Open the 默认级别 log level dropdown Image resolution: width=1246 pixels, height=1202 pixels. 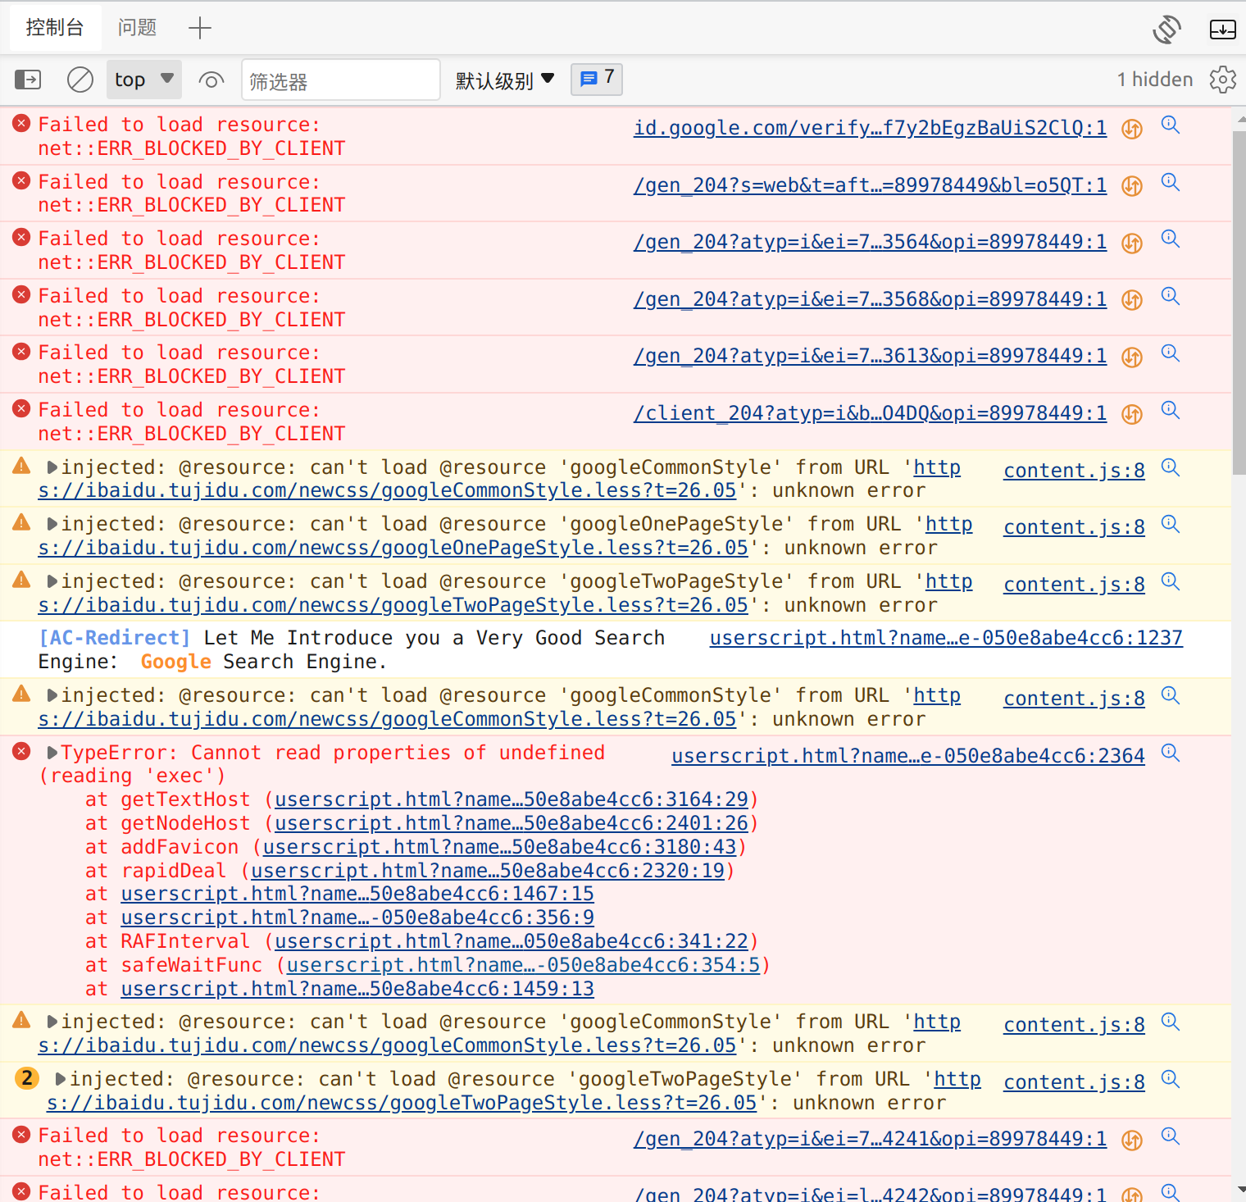503,80
